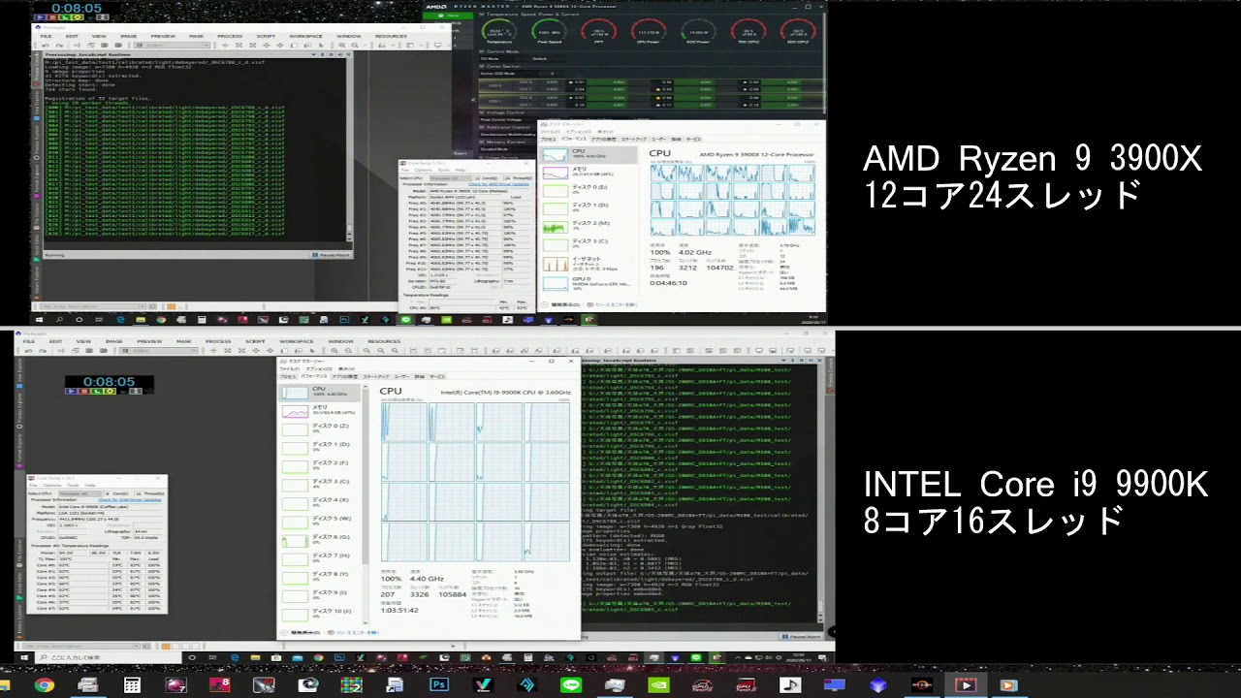
Task: Open Chrome from the bottom taskbar
Action: [45, 685]
